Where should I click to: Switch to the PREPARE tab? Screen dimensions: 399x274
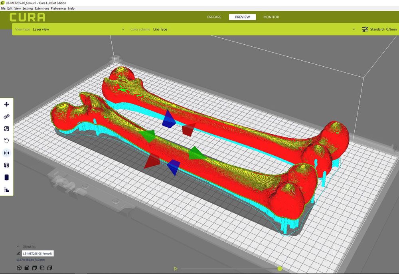click(x=214, y=17)
